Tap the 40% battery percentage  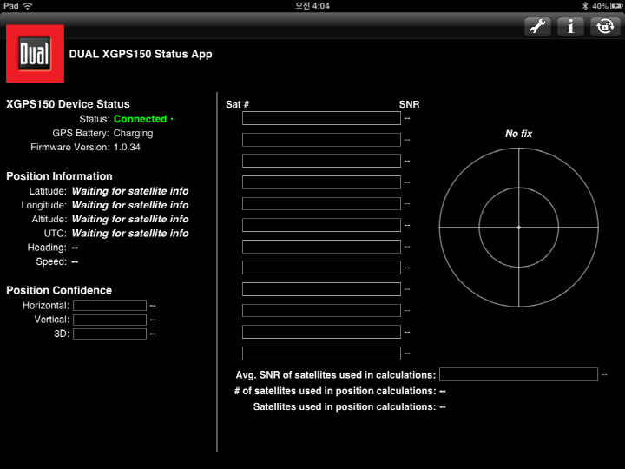[x=600, y=6]
